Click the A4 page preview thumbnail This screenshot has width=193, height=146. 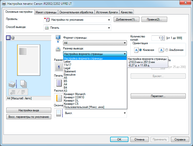coord(29,60)
